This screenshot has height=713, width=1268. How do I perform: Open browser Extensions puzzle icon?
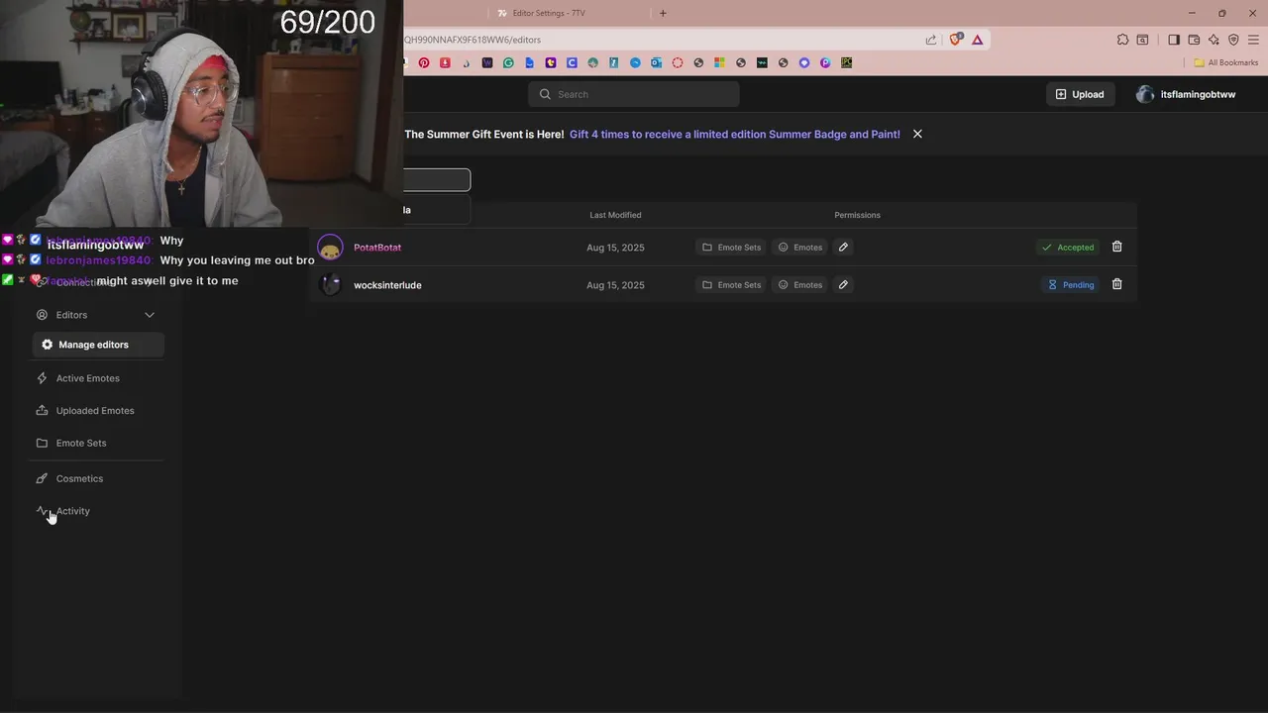click(1122, 40)
